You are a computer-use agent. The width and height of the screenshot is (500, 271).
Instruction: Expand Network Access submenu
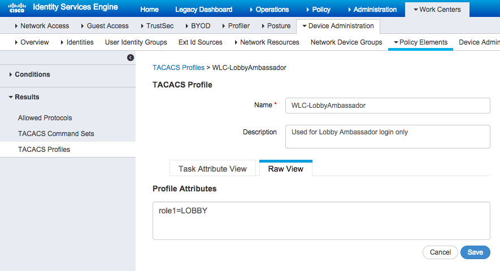pos(42,26)
